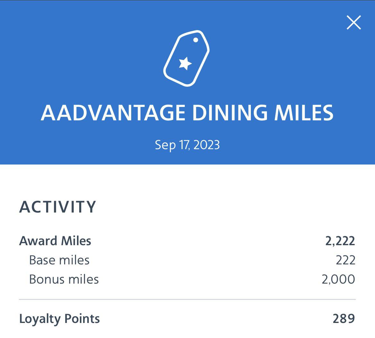Click the X dismiss icon

354,22
